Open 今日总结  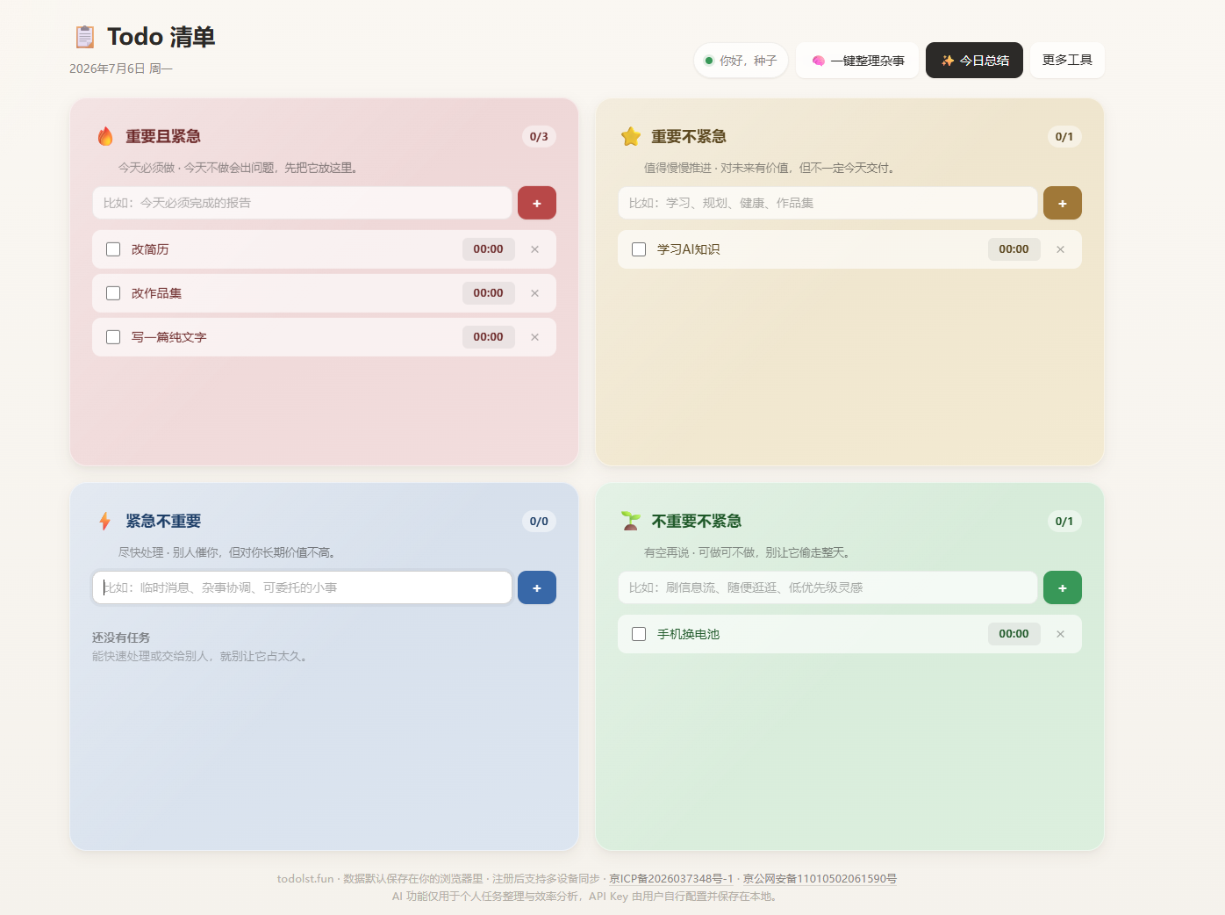click(x=974, y=61)
